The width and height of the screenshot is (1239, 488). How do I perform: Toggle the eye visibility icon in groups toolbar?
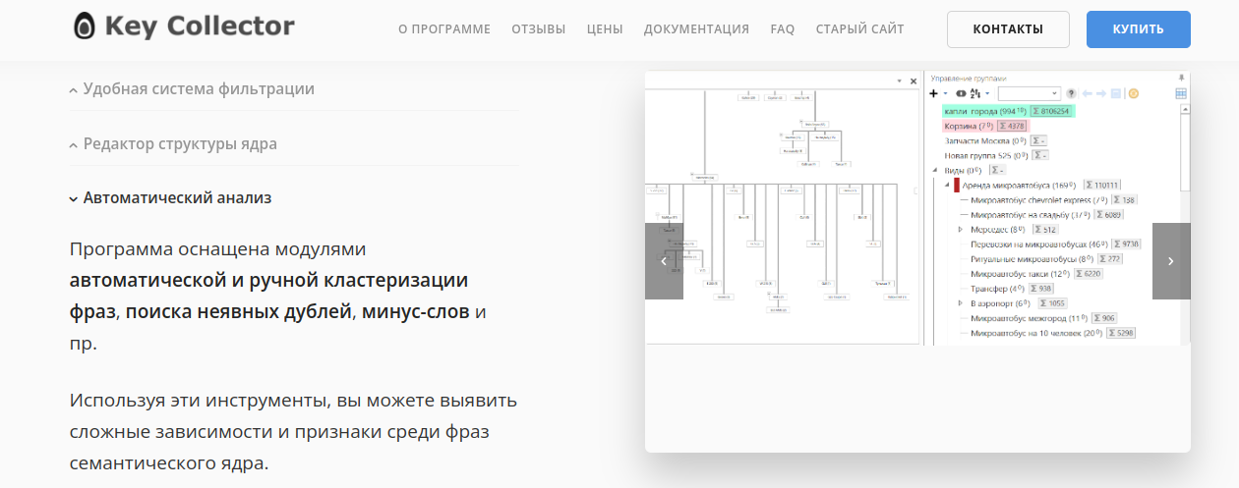coord(962,93)
